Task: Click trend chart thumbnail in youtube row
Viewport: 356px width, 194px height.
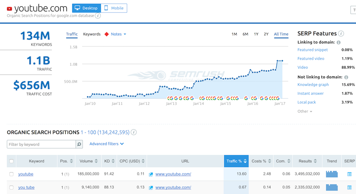Action: click(332, 174)
